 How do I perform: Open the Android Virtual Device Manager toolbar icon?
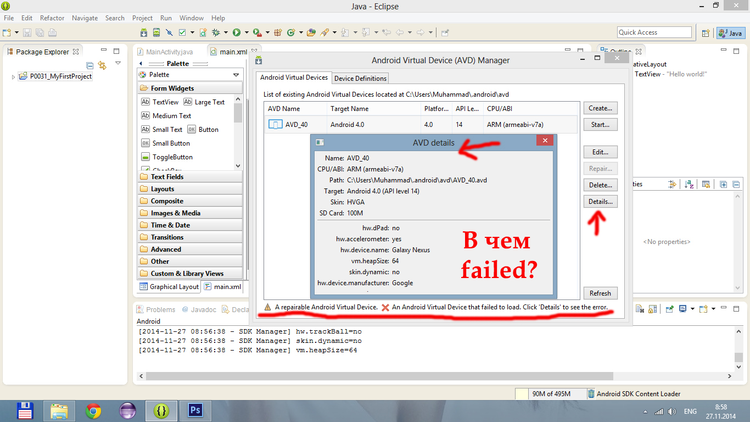pyautogui.click(x=156, y=32)
